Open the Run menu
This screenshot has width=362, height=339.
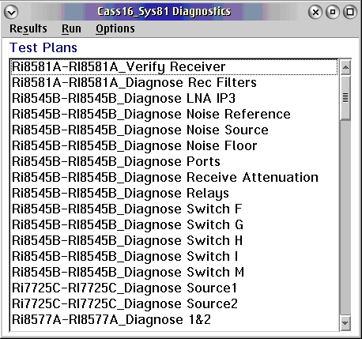(71, 28)
